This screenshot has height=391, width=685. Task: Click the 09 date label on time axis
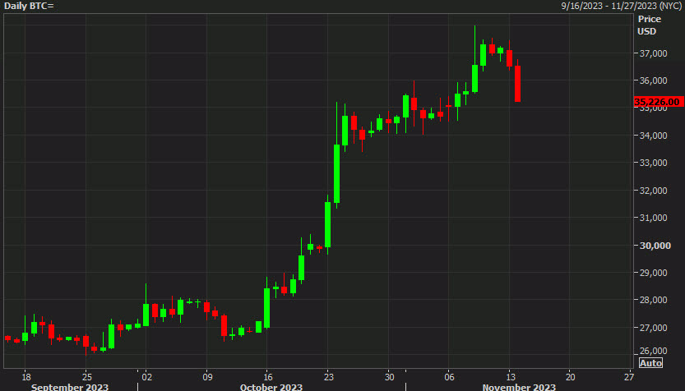(207, 376)
